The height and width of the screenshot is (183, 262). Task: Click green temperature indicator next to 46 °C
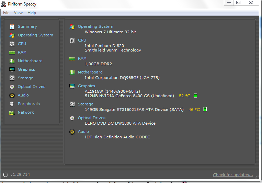click(205, 109)
